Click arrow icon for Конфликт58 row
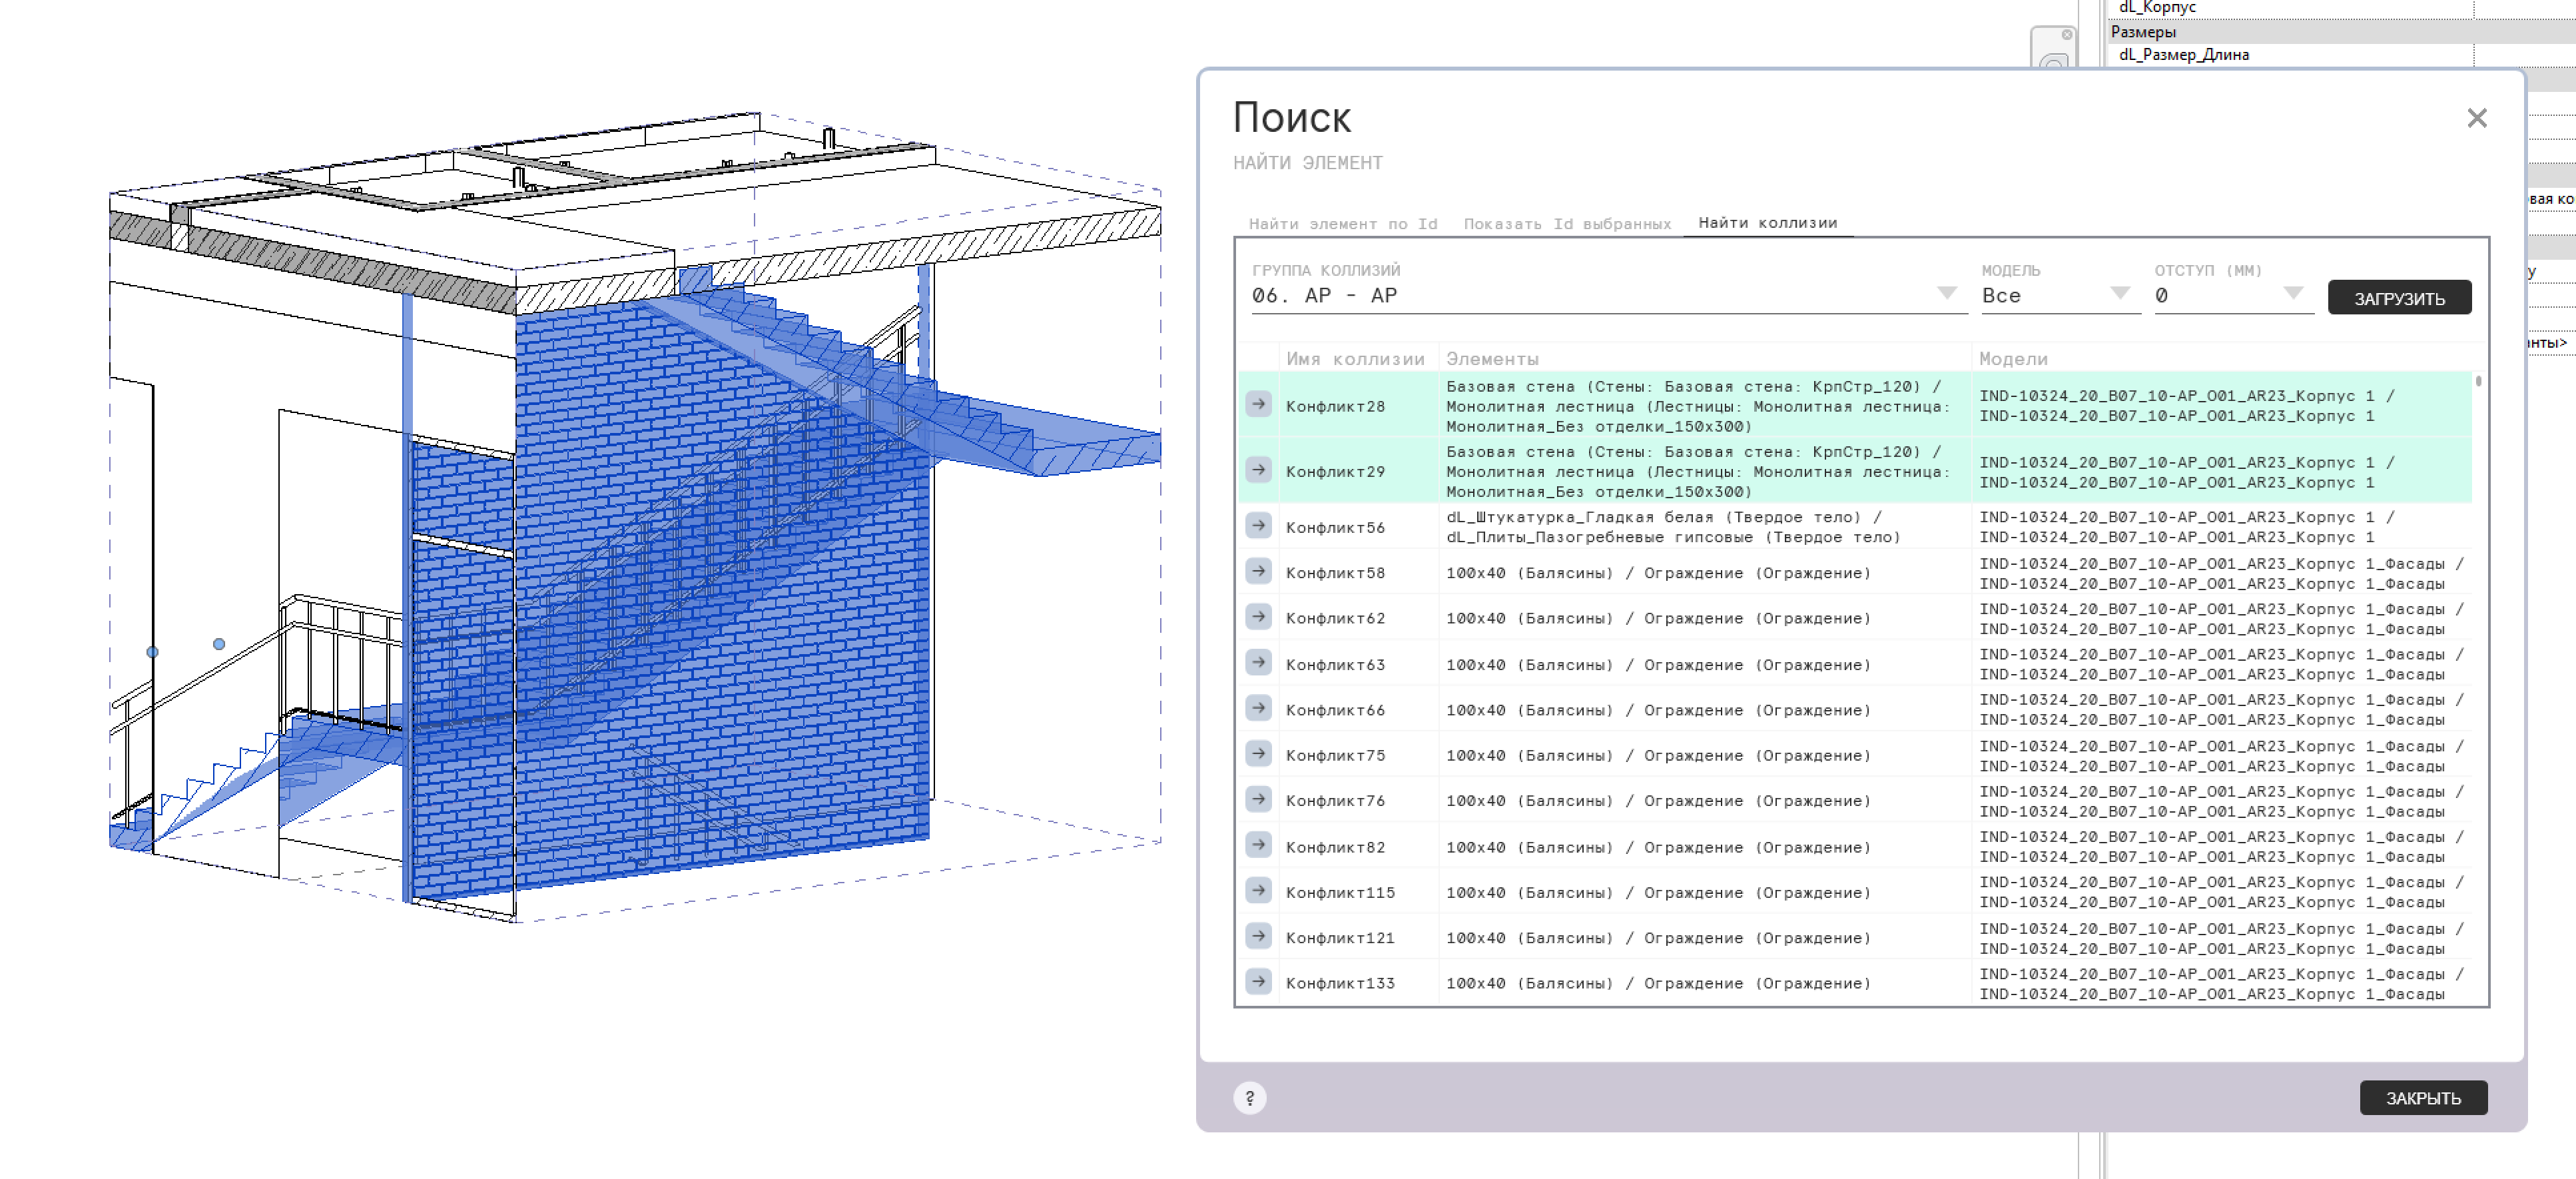The image size is (2576, 1179). click(1258, 572)
